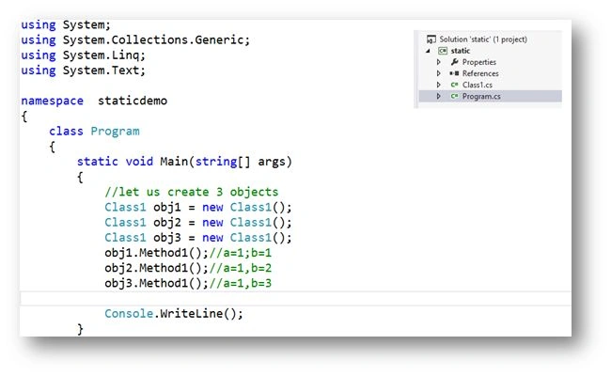Collapse the static project node
The width and height of the screenshot is (611, 376).
pos(428,51)
